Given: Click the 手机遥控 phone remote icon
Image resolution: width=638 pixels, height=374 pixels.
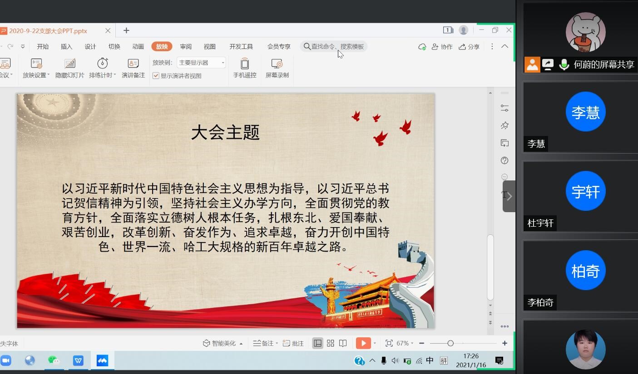Looking at the screenshot, I should point(244,68).
